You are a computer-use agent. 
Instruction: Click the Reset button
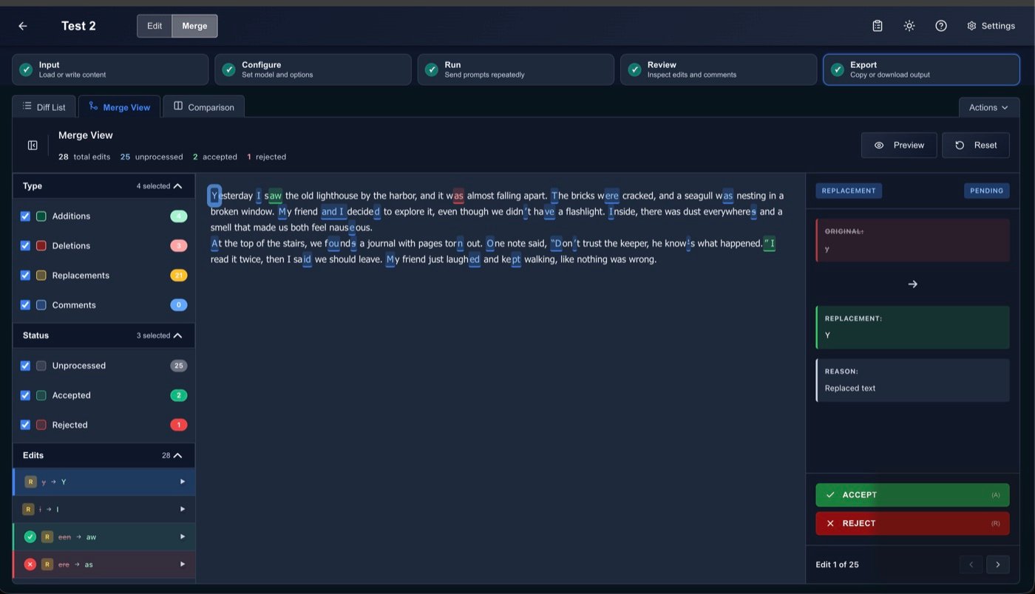(976, 146)
